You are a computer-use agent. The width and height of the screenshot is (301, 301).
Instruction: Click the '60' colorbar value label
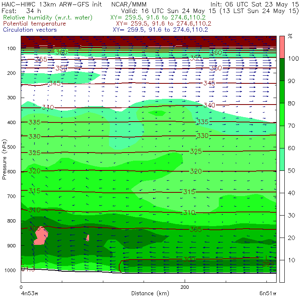coord(292,148)
